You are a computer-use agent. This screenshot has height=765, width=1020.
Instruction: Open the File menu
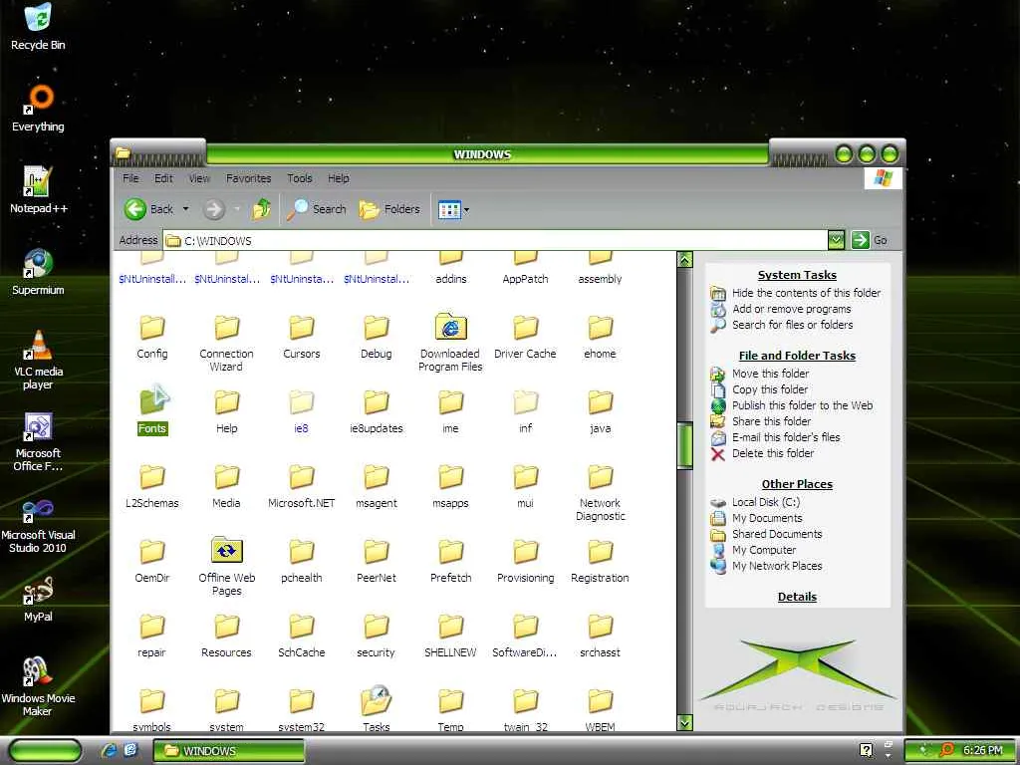coord(130,178)
